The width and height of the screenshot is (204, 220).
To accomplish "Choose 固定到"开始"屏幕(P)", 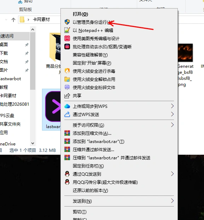I will coord(119,63).
